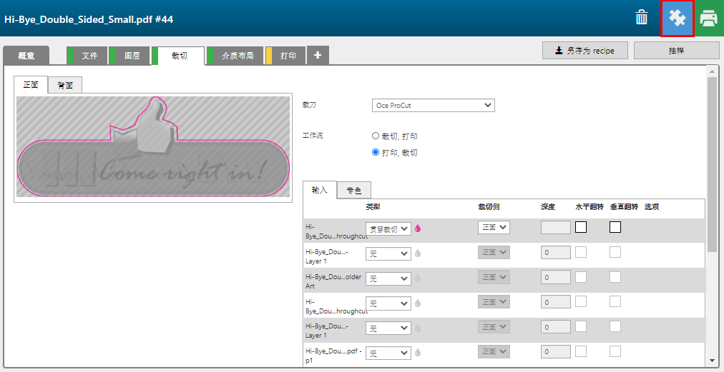Click the magenta ink drop in first row

click(418, 228)
